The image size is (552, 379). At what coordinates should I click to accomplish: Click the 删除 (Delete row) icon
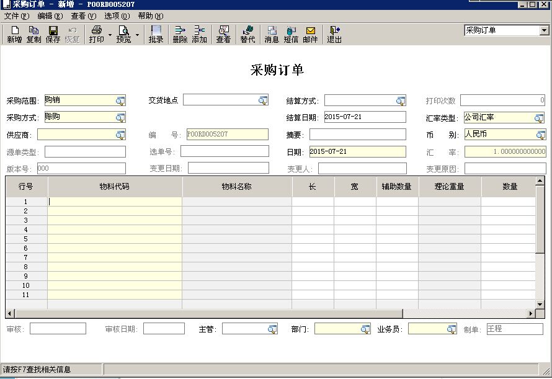180,35
